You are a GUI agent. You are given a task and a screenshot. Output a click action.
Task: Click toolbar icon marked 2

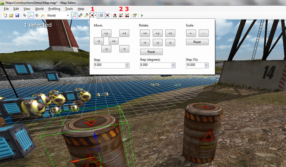121,15
